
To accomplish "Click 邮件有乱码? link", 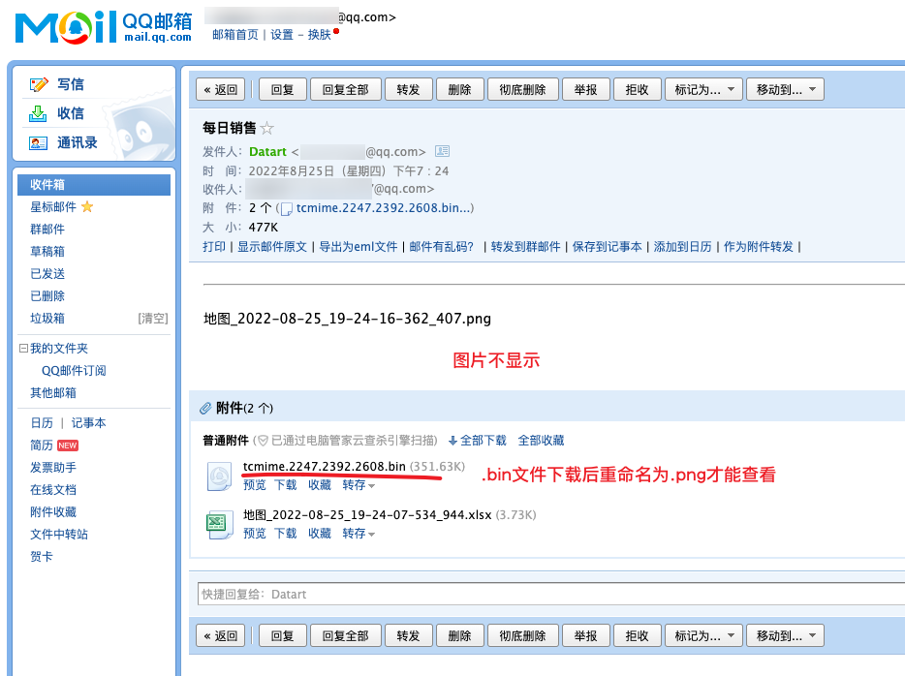I will tap(441, 247).
